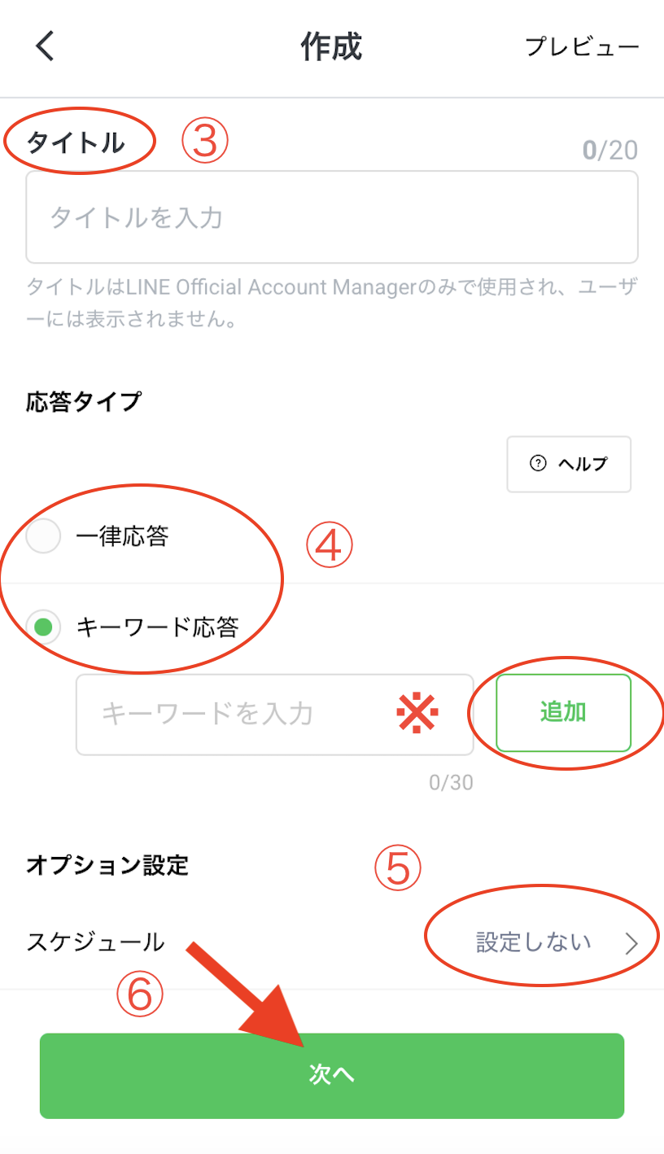Click the キーワード応答 label text
The image size is (664, 1154).
tap(157, 627)
